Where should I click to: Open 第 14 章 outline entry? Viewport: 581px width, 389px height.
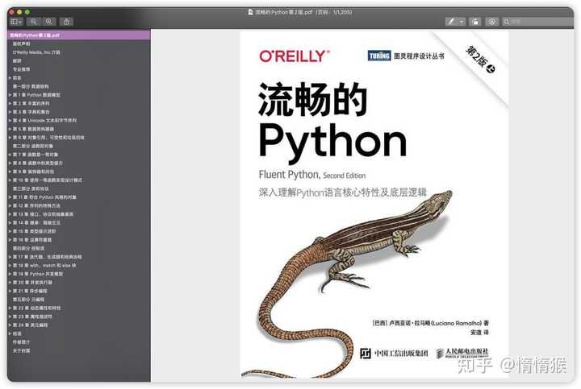click(36, 222)
